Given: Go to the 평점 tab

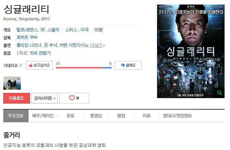Looking at the screenshot, I should point(121,116).
